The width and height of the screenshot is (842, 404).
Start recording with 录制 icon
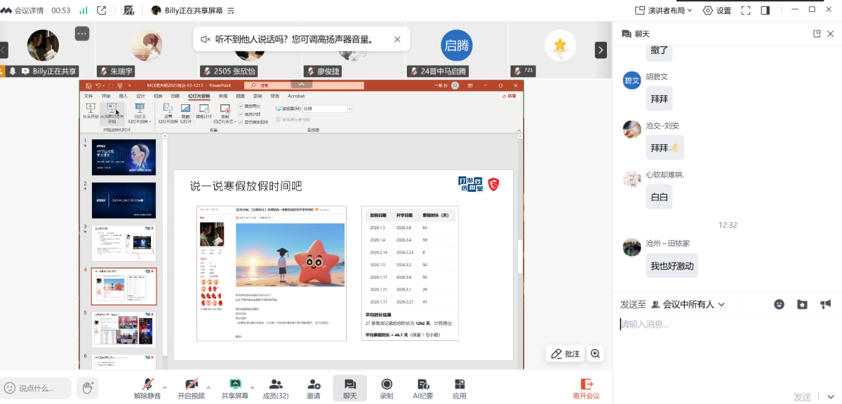(x=386, y=387)
